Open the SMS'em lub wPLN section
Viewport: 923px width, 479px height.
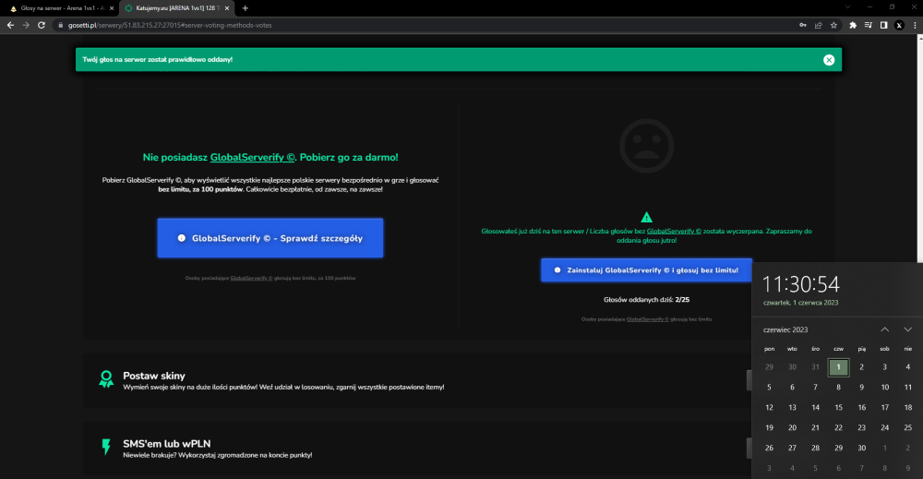point(417,449)
